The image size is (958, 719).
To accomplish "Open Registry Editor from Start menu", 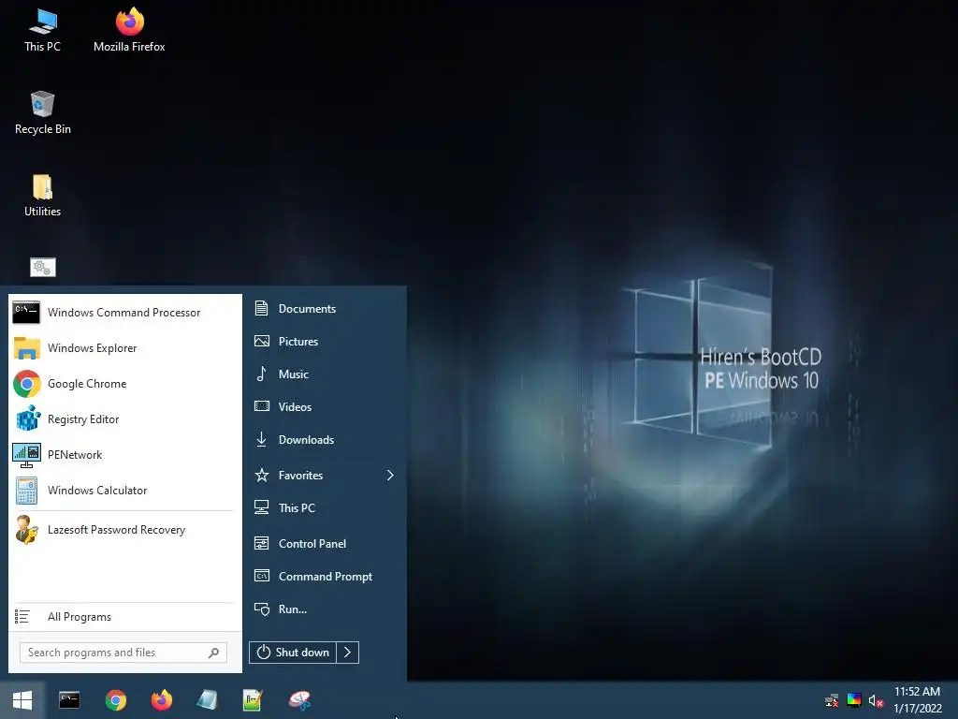I will [124, 418].
